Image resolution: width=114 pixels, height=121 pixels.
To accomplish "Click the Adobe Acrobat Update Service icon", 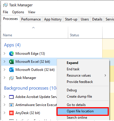I will pyautogui.click(x=11, y=97).
